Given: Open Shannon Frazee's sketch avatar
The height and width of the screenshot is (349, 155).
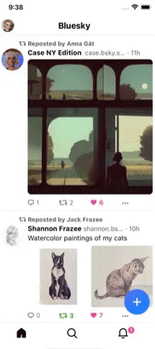Looking at the screenshot, I should coord(12,235).
